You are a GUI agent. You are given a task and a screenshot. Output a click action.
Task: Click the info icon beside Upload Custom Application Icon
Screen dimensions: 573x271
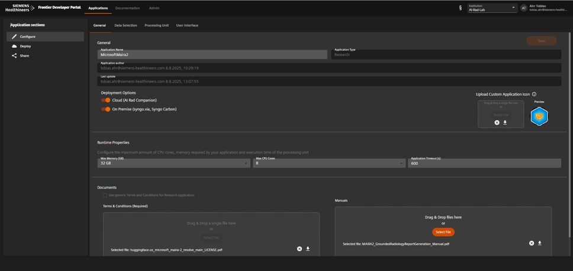tap(534, 94)
